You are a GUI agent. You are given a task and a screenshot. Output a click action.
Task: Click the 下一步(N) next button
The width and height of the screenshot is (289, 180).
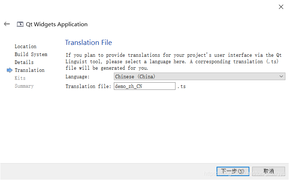233,171
